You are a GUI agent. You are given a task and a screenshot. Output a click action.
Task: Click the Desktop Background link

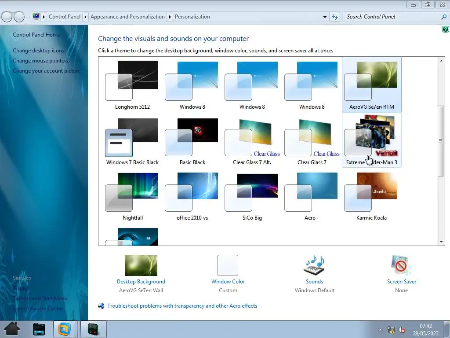pos(141,282)
